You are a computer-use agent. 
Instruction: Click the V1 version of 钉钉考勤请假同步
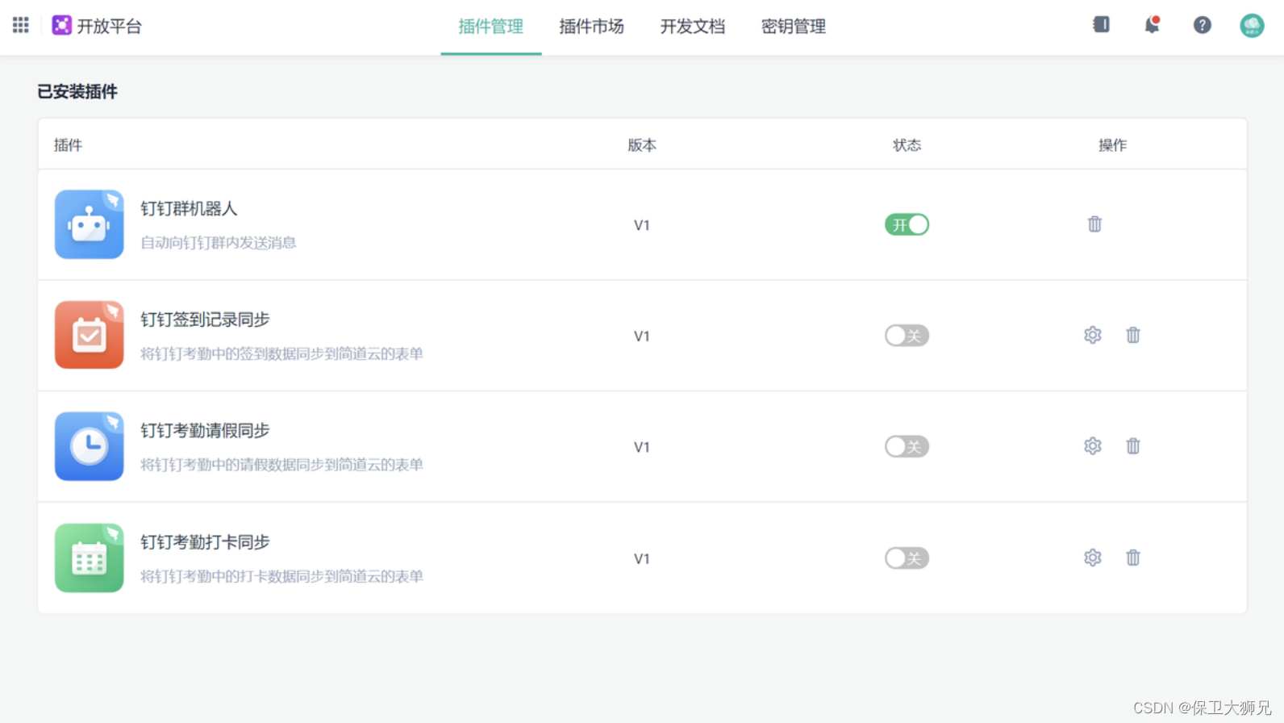642,447
